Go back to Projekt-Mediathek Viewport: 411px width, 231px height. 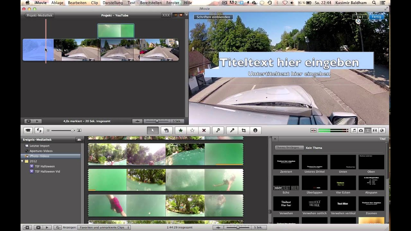[39, 15]
